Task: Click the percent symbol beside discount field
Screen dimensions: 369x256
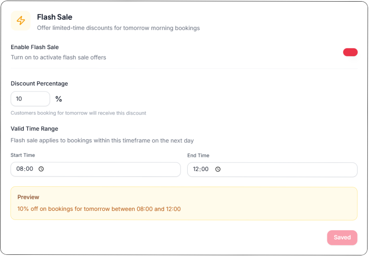Action: (x=59, y=99)
